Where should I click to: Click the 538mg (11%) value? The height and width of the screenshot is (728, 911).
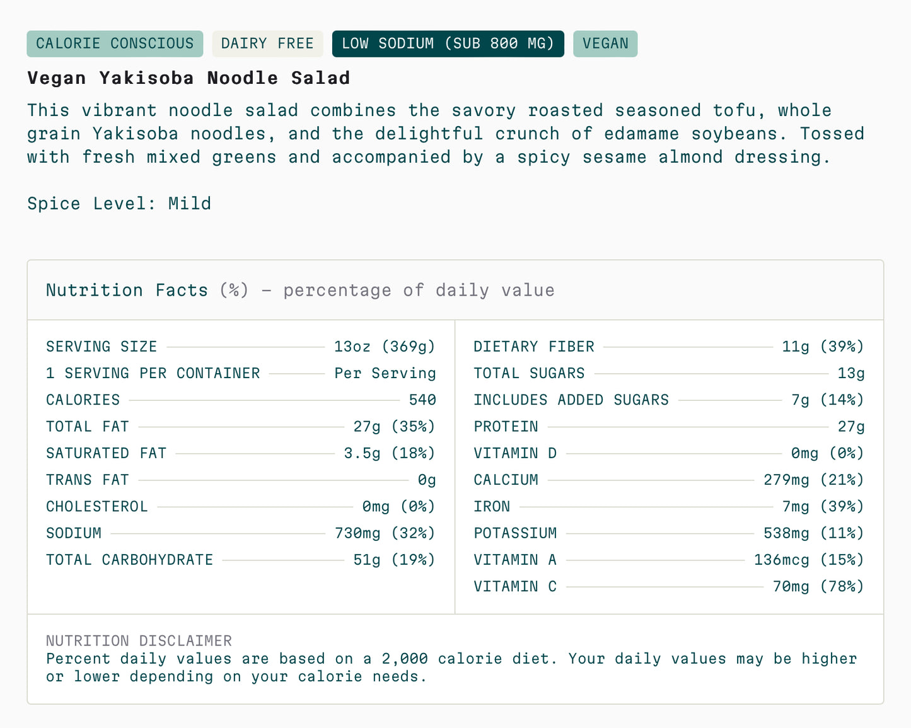pos(814,533)
